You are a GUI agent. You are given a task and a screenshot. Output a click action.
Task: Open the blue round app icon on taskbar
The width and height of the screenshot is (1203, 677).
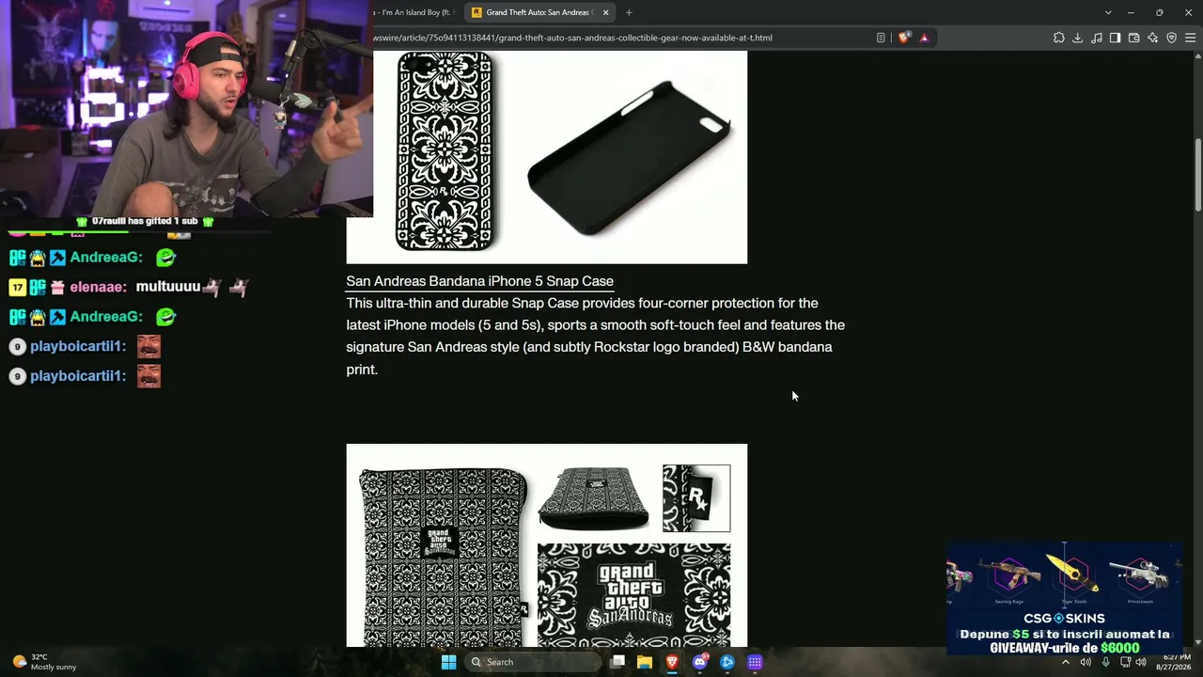tap(727, 662)
